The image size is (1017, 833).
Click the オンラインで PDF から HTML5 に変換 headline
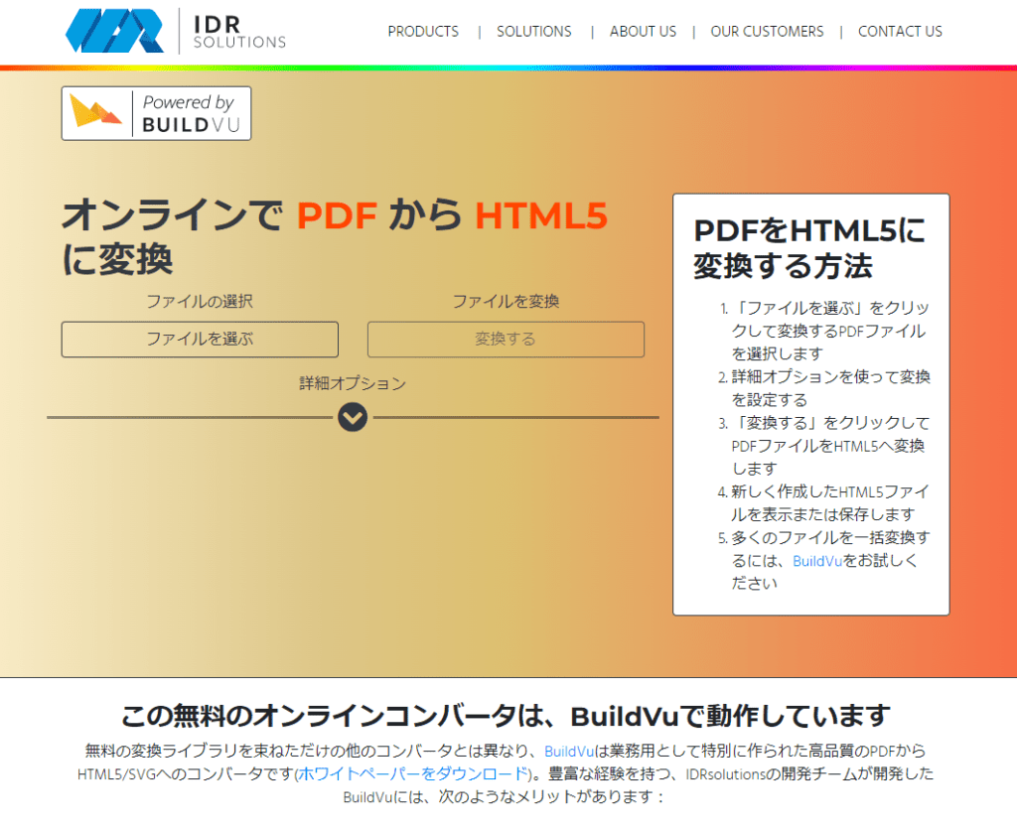pos(335,237)
